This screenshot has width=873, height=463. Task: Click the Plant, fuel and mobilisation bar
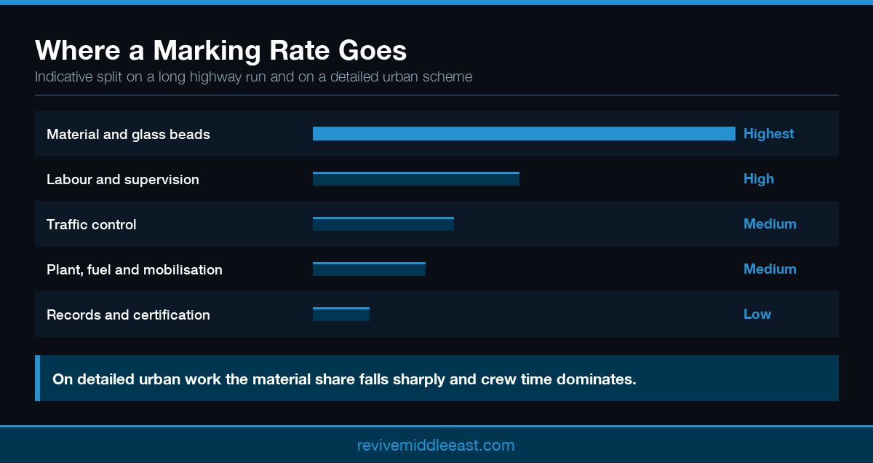[369, 269]
